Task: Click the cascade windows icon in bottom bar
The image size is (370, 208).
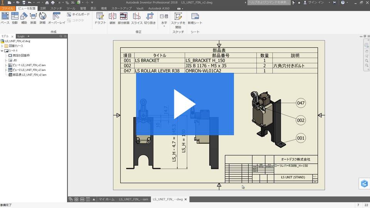Action: click(71, 199)
